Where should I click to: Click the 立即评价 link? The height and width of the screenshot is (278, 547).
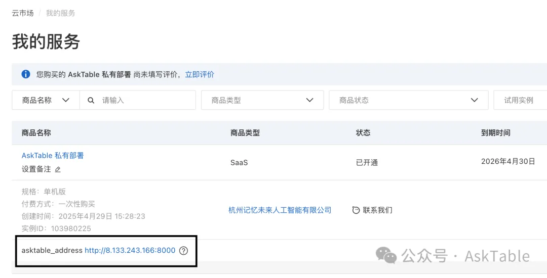(200, 74)
